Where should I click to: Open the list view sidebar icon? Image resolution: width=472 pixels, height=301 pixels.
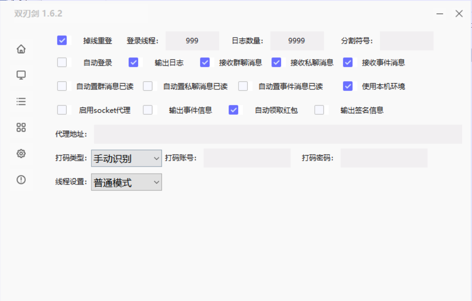[x=21, y=101]
